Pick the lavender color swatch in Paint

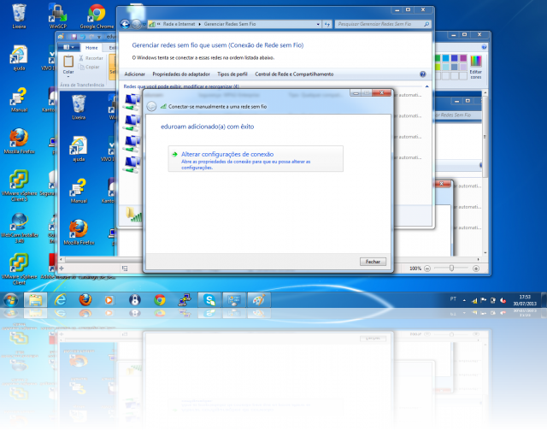pos(463,67)
